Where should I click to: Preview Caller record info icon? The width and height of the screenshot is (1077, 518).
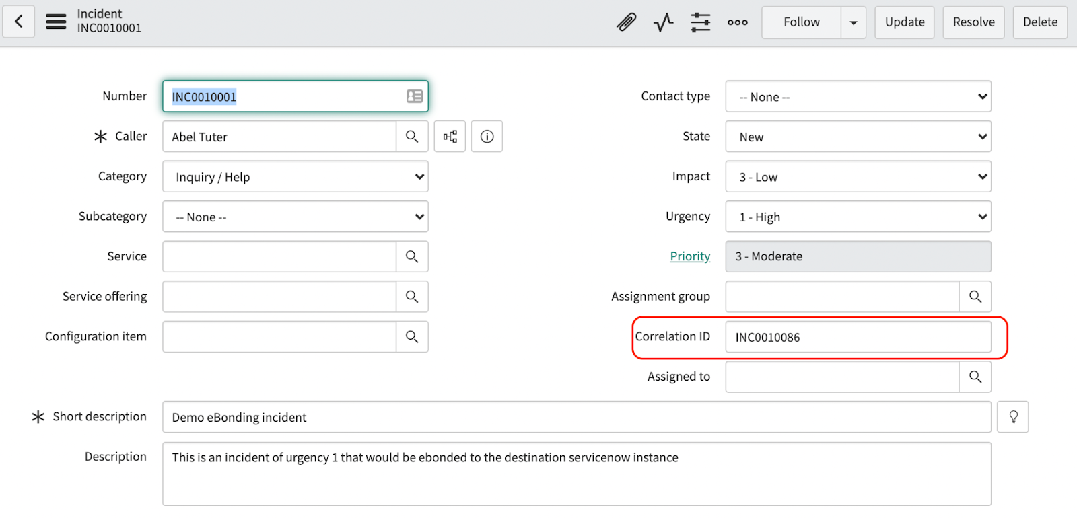[x=487, y=137]
